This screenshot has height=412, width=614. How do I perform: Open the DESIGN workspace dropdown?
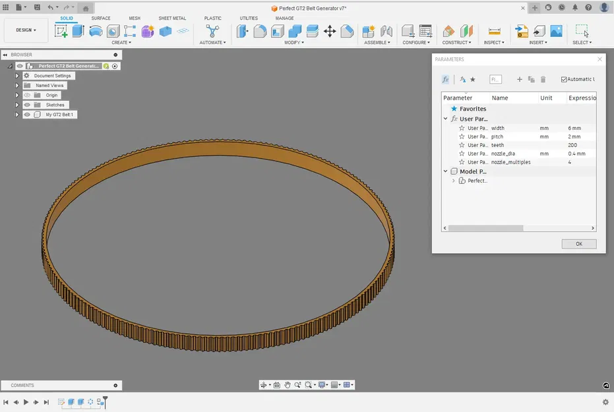coord(25,30)
